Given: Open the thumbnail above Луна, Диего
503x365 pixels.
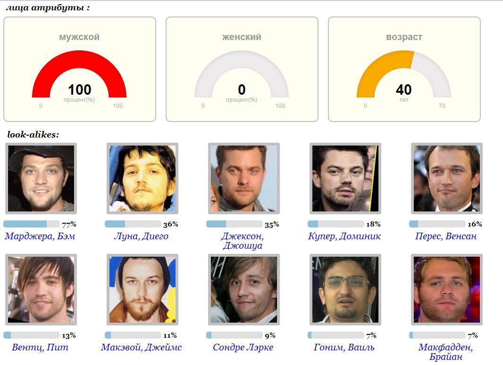Looking at the screenshot, I should pos(143,178).
